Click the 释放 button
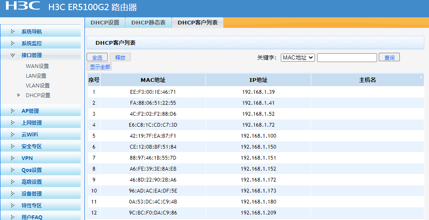The width and height of the screenshot is (429, 220). point(120,57)
